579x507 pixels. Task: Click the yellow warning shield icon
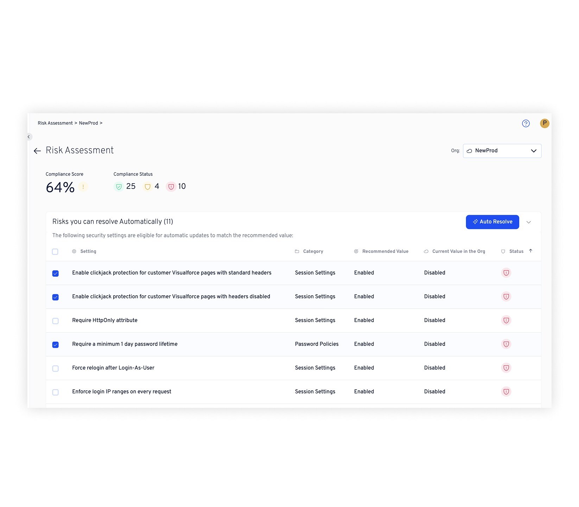pos(148,187)
